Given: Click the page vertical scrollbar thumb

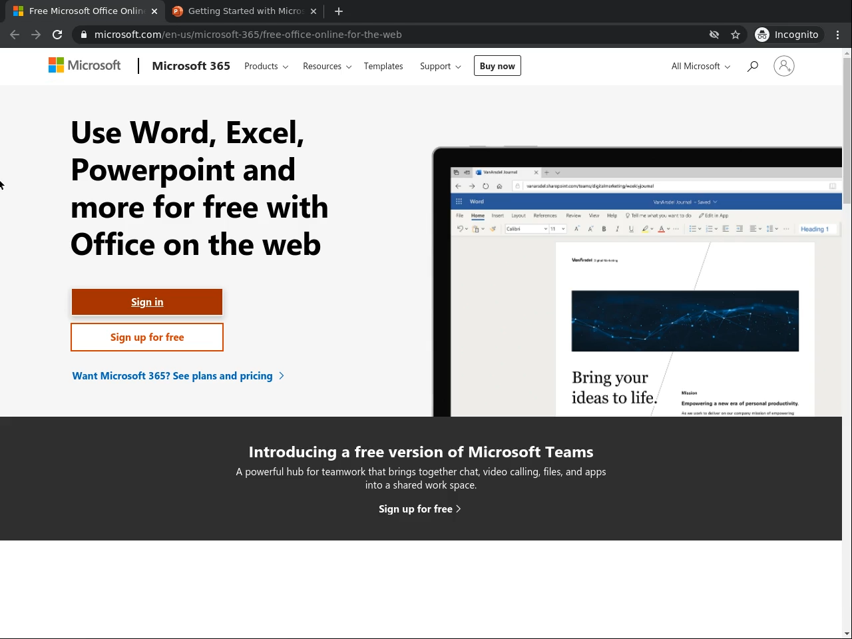Looking at the screenshot, I should (847, 130).
